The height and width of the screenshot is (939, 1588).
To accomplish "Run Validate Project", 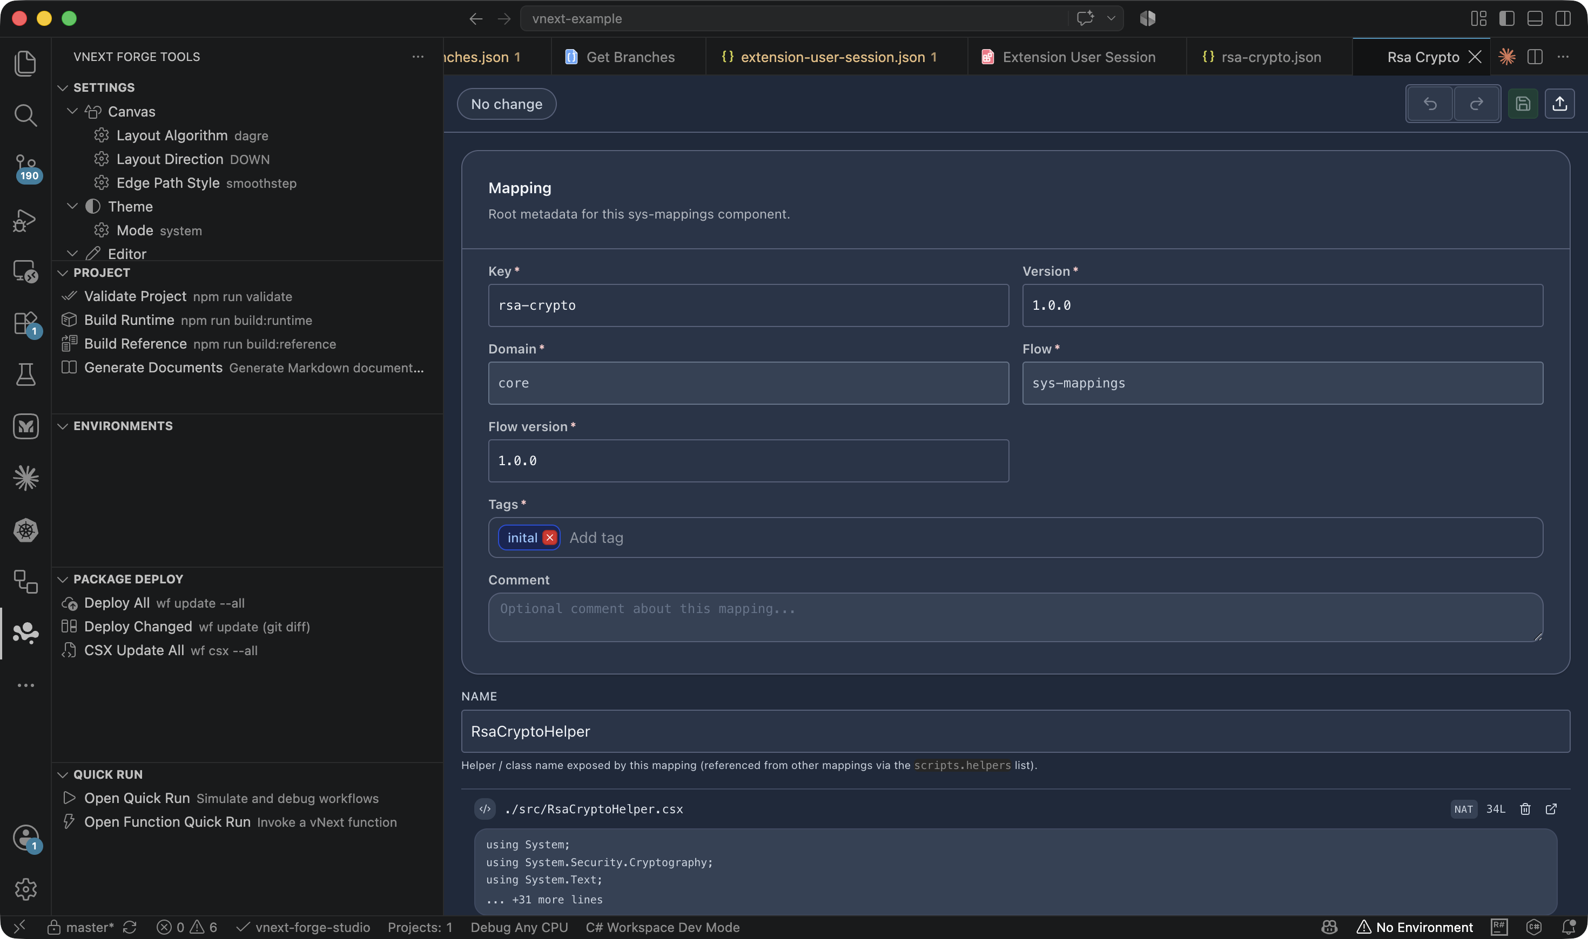I will (x=247, y=296).
